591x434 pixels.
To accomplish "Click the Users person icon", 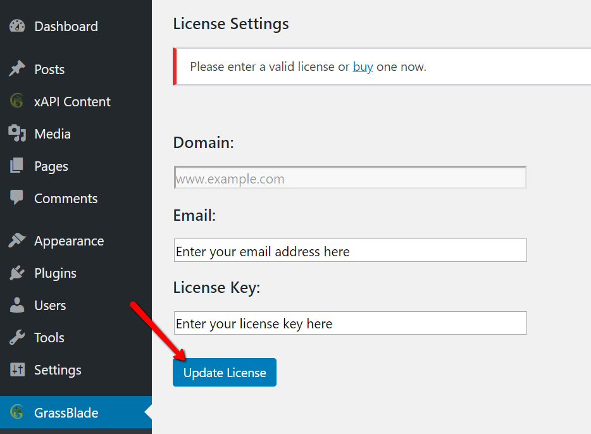I will (17, 305).
